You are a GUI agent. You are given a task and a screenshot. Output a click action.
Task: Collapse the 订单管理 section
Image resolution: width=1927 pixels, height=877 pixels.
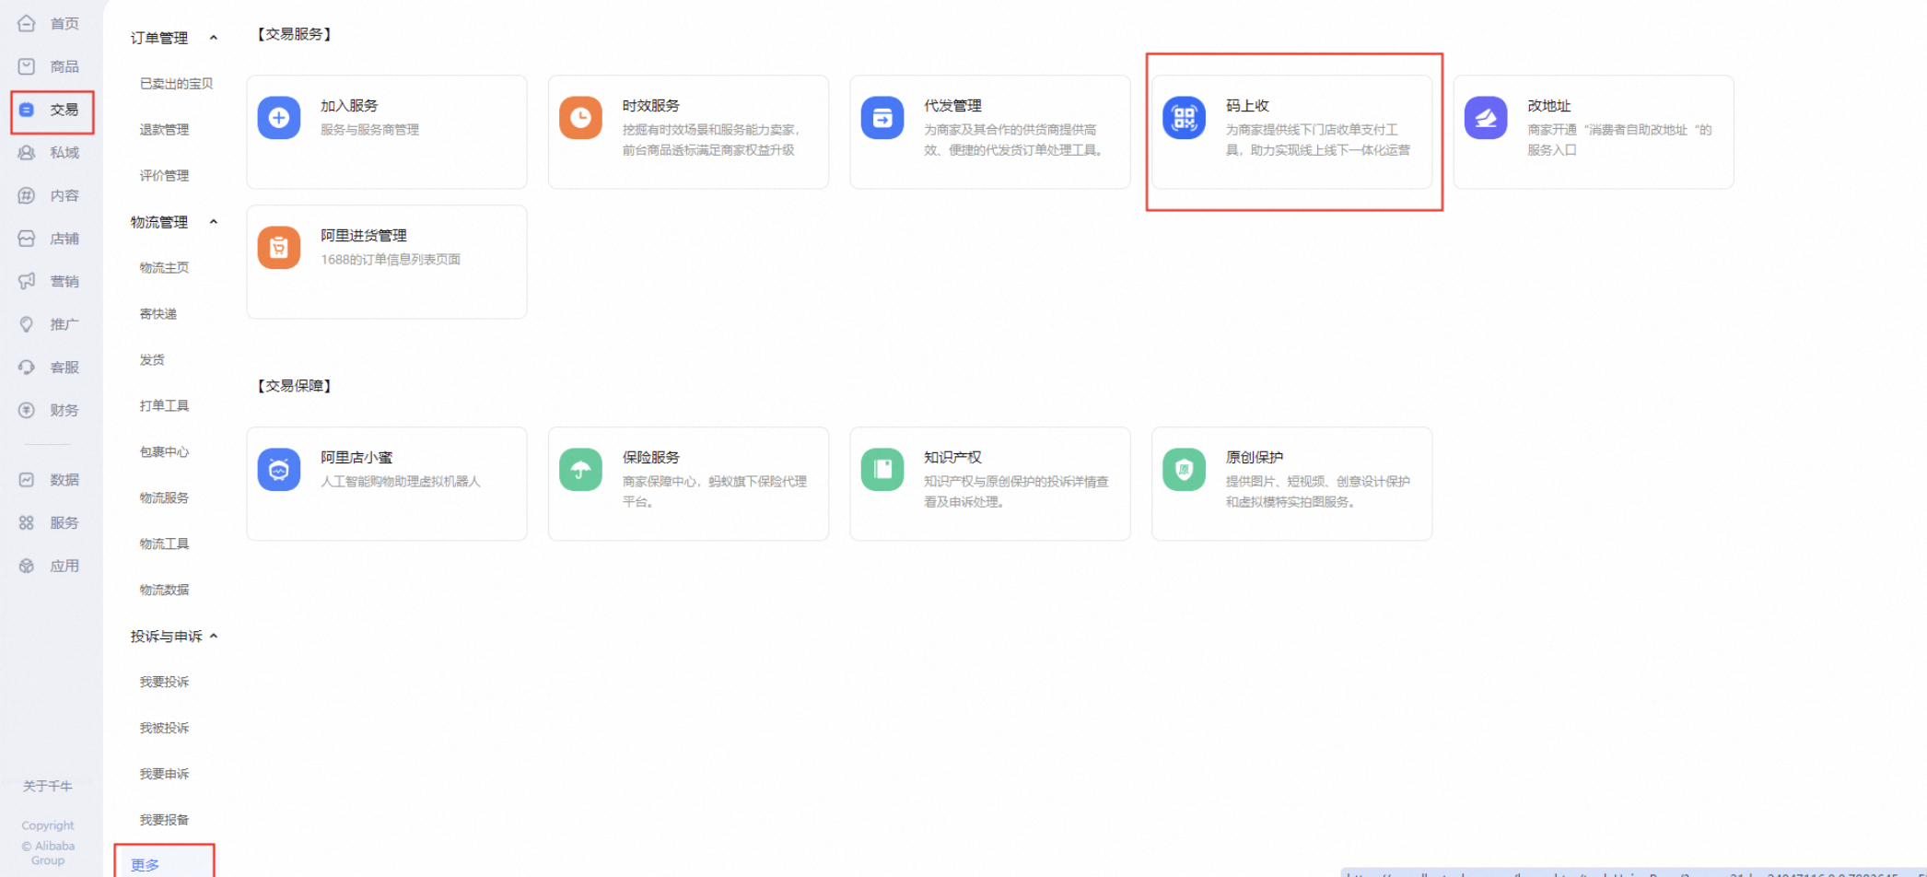pos(214,38)
